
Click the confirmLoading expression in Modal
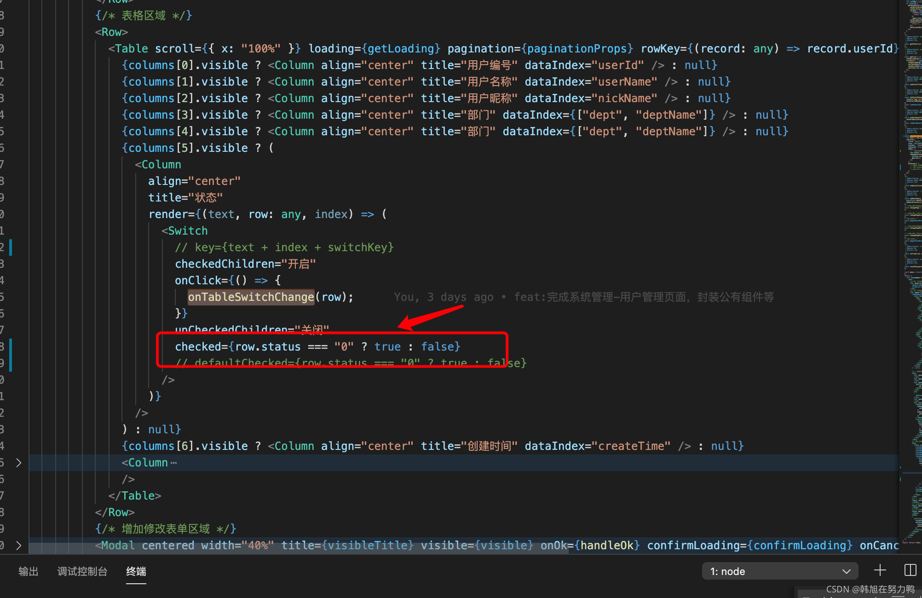[800, 546]
